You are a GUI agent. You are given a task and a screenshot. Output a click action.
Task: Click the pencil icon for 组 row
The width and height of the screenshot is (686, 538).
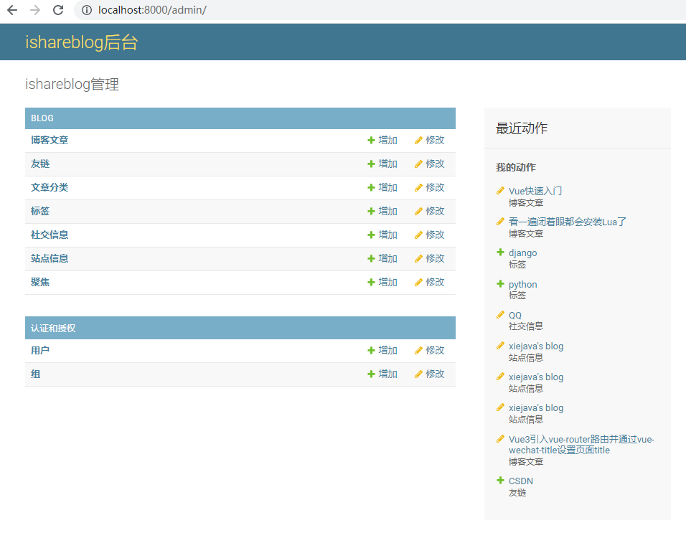[418, 374]
